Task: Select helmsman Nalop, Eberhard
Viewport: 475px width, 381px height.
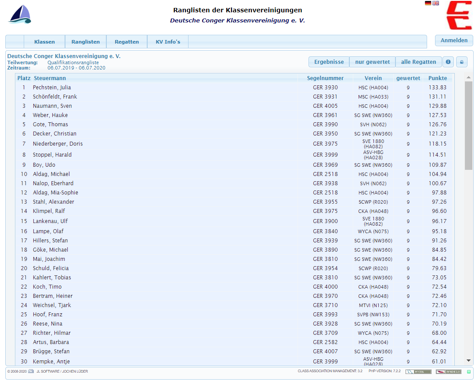Action: (x=53, y=183)
